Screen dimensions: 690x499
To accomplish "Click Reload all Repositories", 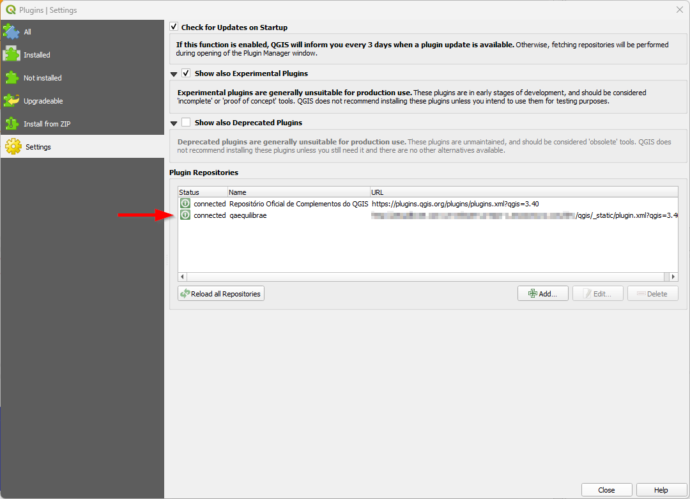I will (220, 293).
